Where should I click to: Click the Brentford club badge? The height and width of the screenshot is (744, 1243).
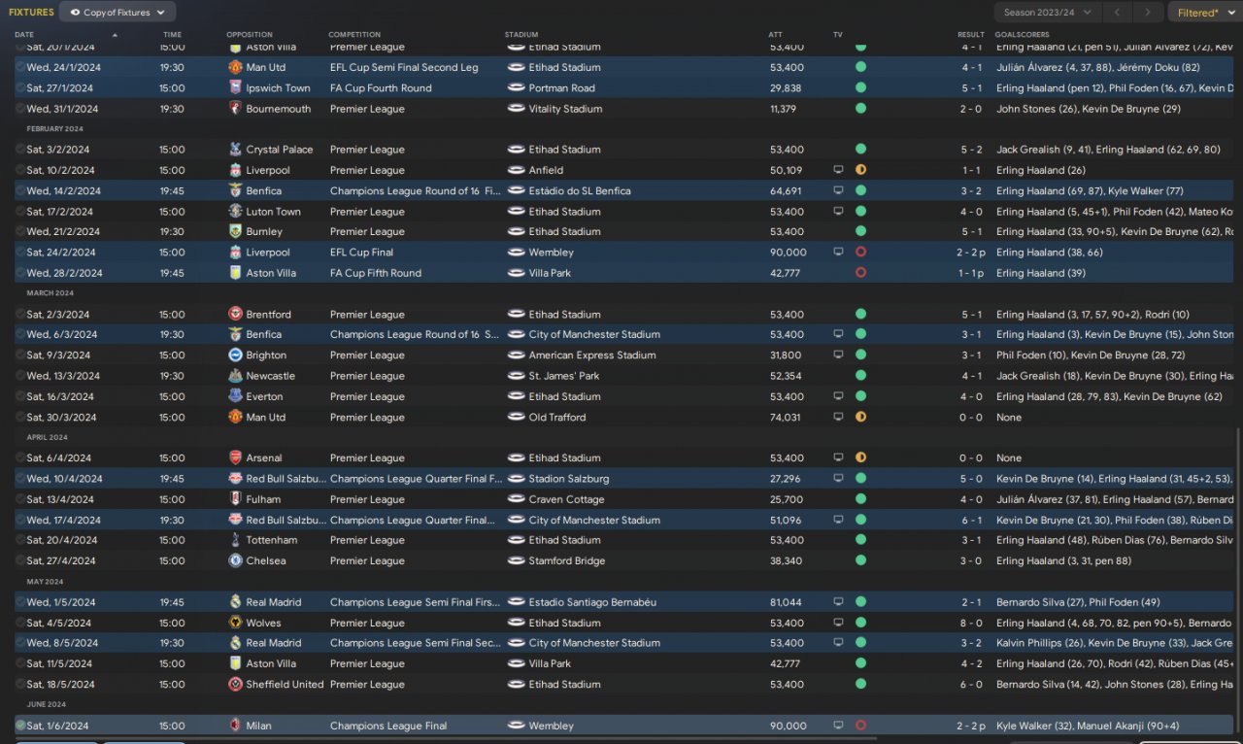(235, 315)
